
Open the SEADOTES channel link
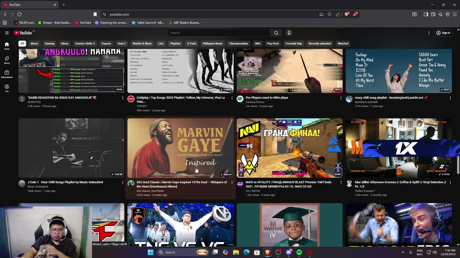34,102
